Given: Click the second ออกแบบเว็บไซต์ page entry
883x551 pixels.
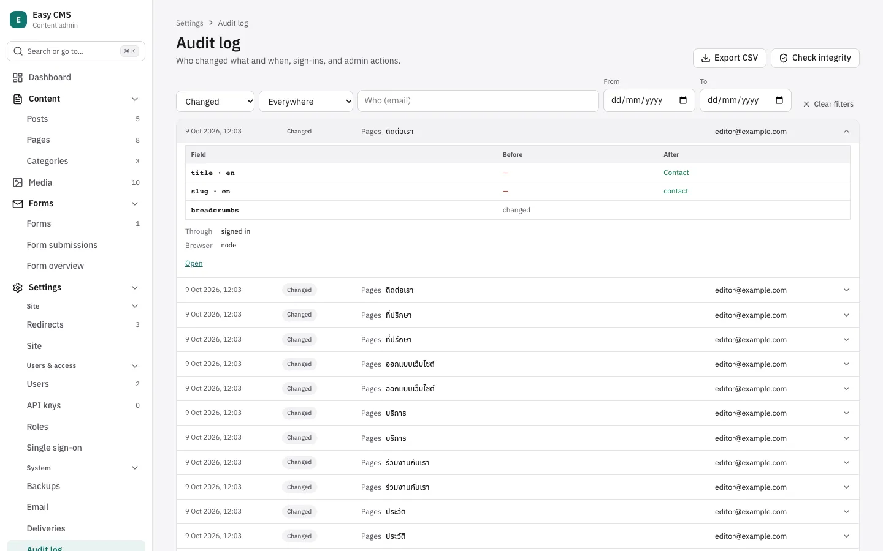Looking at the screenshot, I should click(518, 389).
